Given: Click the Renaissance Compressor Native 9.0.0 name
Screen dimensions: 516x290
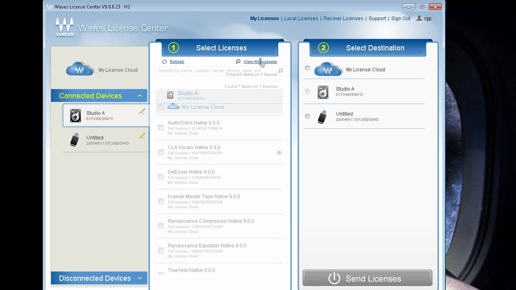Looking at the screenshot, I should point(211,221).
